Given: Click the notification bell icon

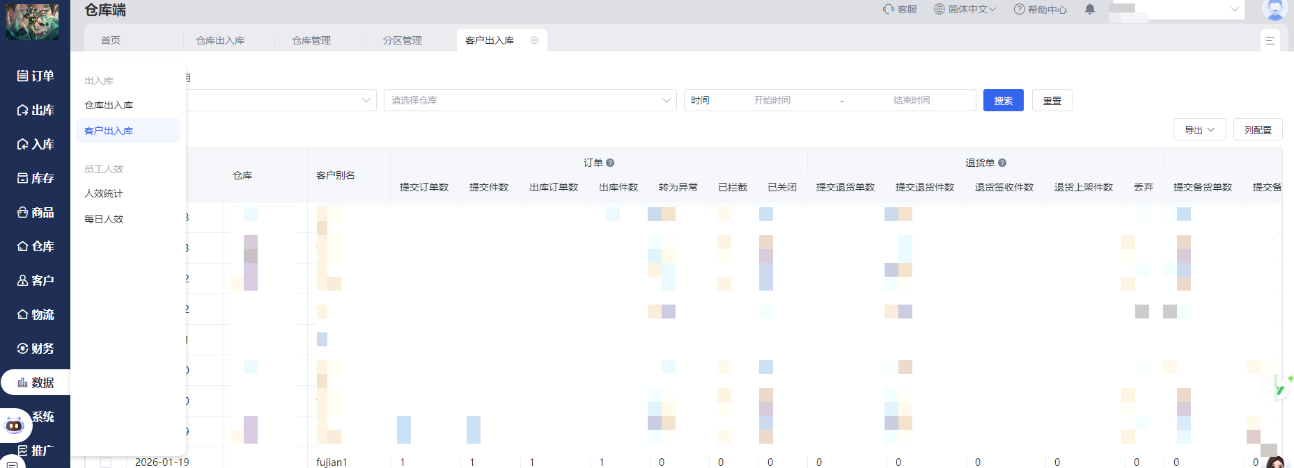Looking at the screenshot, I should (1090, 10).
